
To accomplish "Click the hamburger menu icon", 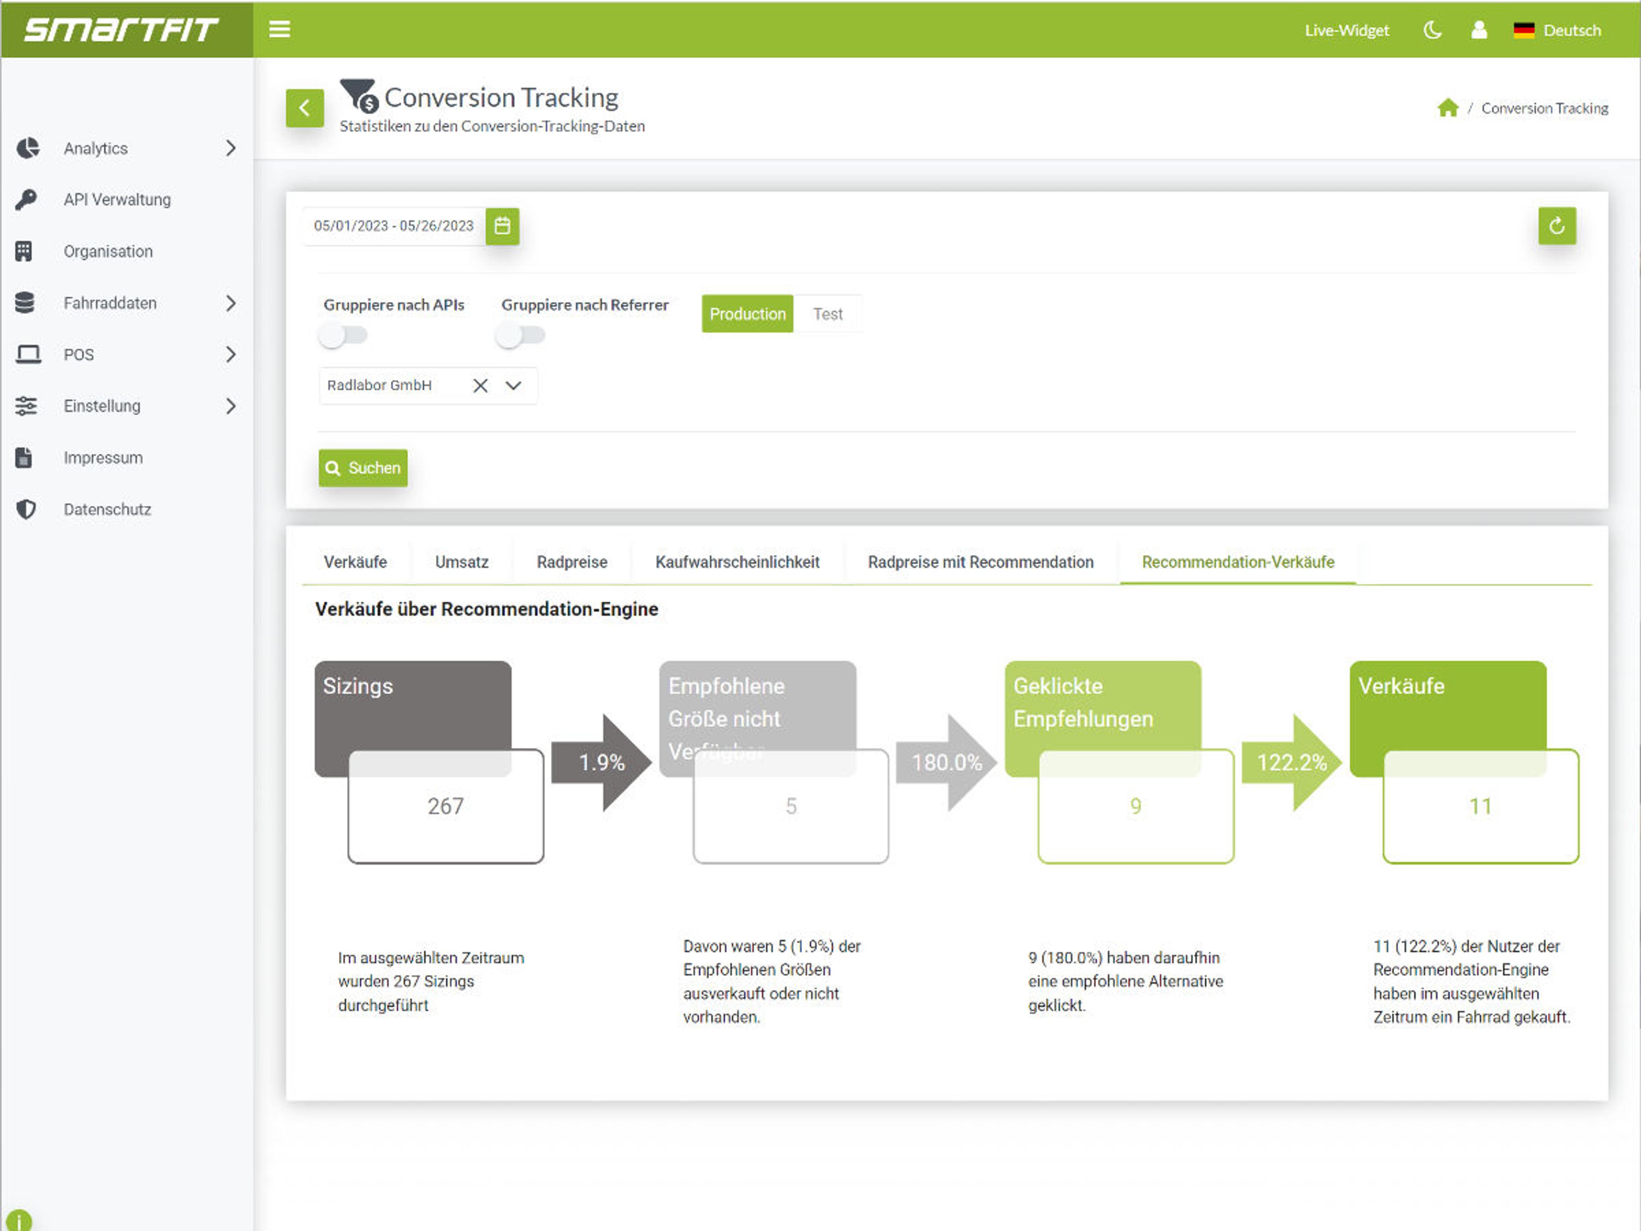I will pos(279,29).
